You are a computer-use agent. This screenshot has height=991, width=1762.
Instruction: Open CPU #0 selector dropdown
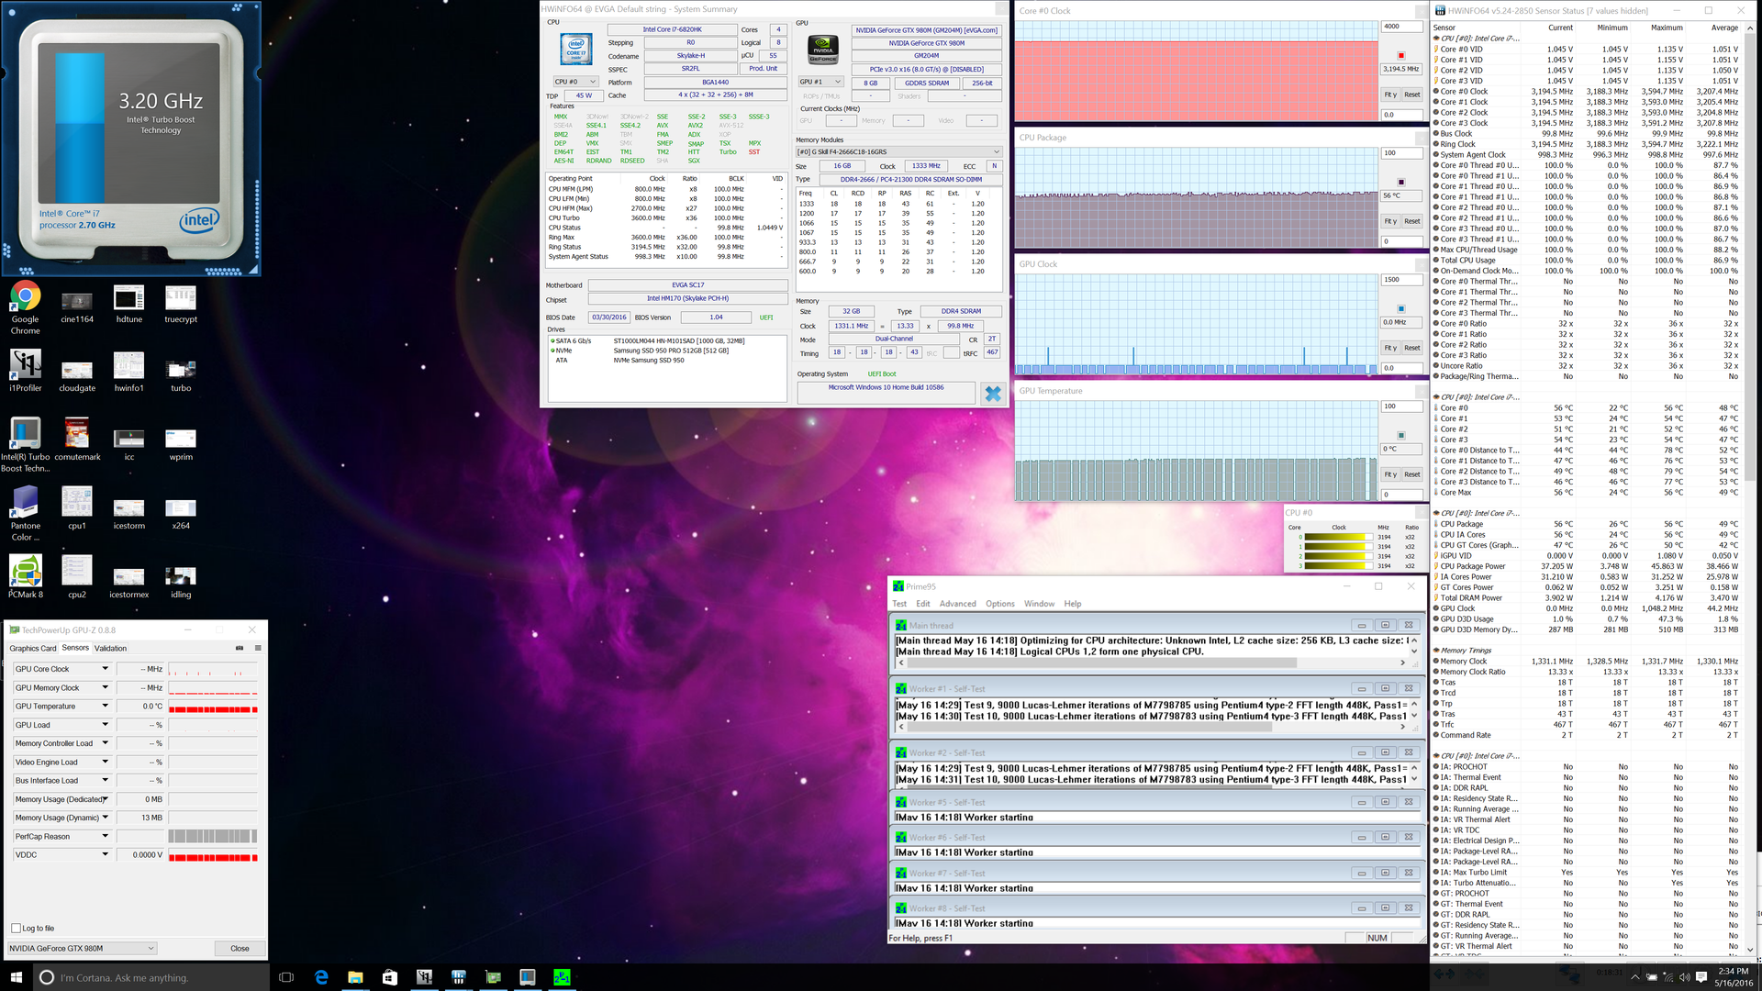tap(575, 82)
